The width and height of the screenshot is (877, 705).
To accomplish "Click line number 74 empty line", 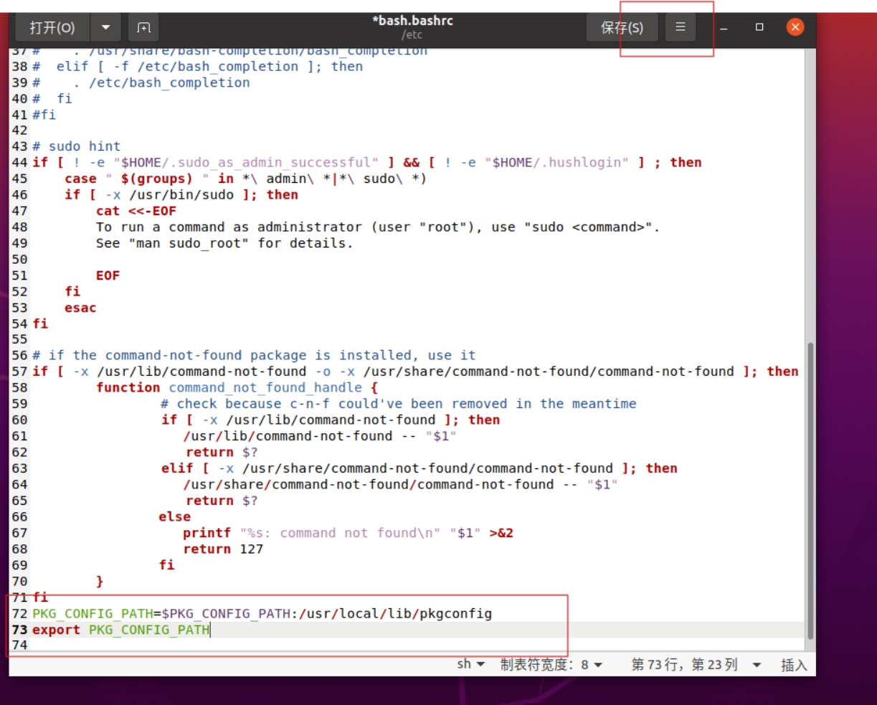I will pos(19,645).
